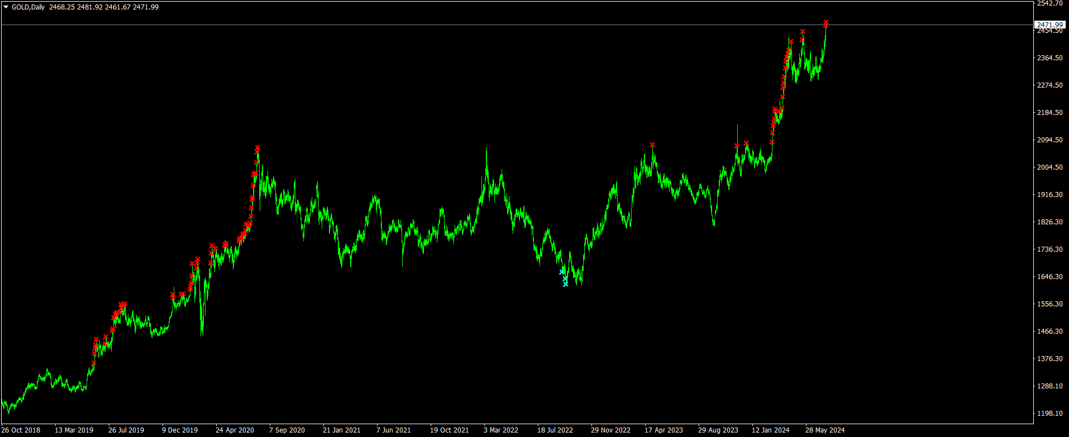The height and width of the screenshot is (437, 1069).
Task: Click the current price label 2471.99
Action: (x=1050, y=25)
